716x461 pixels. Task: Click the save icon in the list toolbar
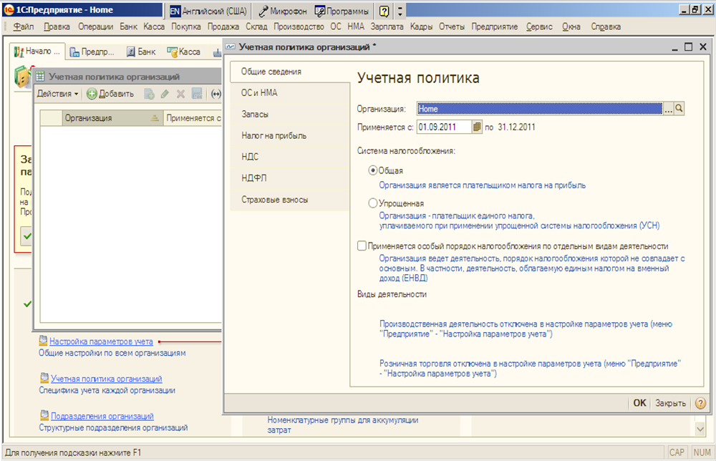197,94
